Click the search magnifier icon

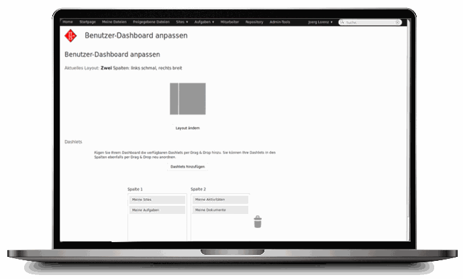(x=342, y=22)
